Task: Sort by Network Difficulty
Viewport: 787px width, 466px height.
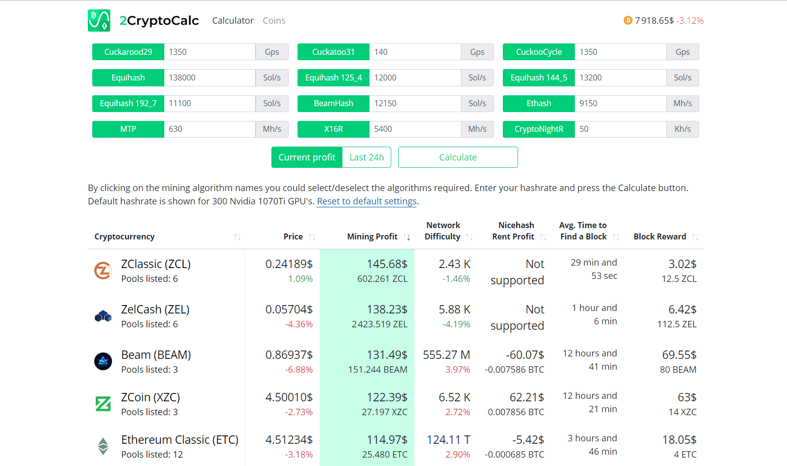Action: point(469,237)
